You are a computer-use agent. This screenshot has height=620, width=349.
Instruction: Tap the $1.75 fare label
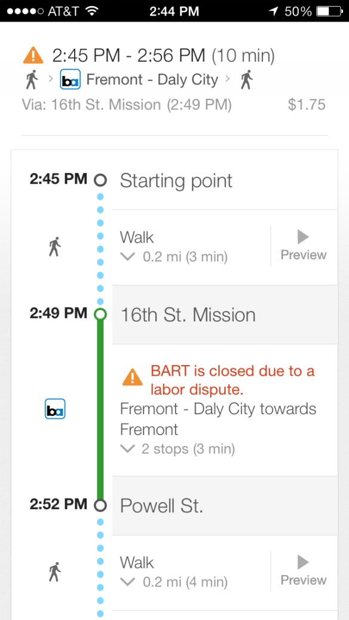coord(308,104)
